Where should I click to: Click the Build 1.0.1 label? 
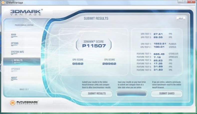pyautogui.click(x=24, y=89)
